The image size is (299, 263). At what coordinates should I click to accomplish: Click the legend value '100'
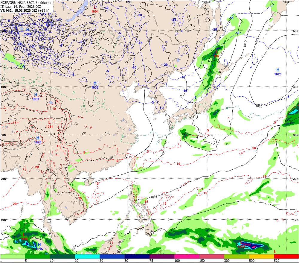click(x=177, y=261)
